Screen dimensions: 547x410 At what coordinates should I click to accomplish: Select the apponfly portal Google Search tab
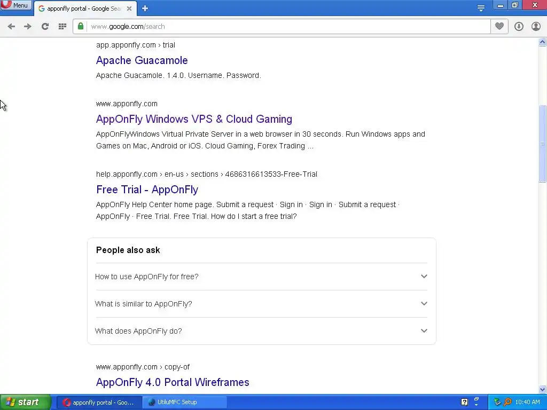[85, 9]
